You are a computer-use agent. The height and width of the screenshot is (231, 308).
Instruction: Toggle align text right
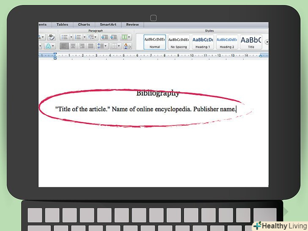pos(82,46)
